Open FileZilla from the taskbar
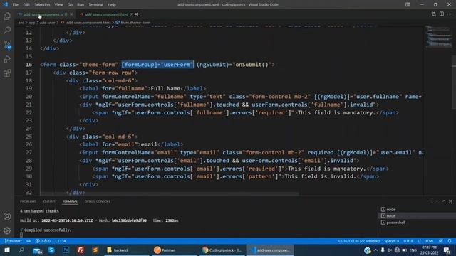Image resolution: width=456 pixels, height=256 pixels. coord(81,250)
